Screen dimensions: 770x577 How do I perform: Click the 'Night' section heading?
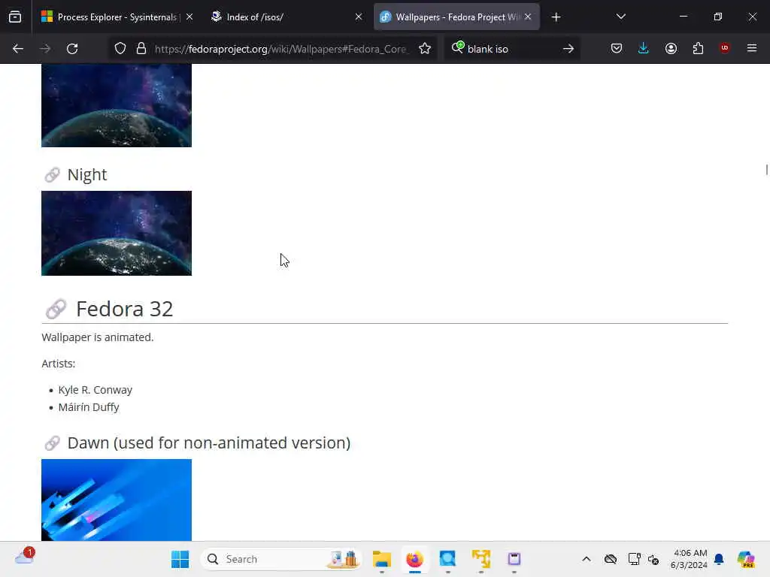coord(87,174)
